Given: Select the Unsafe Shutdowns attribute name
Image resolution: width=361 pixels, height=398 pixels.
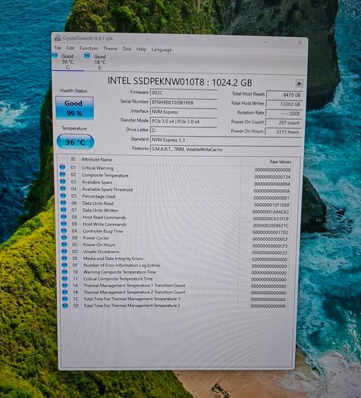Looking at the screenshot, I should tap(101, 252).
